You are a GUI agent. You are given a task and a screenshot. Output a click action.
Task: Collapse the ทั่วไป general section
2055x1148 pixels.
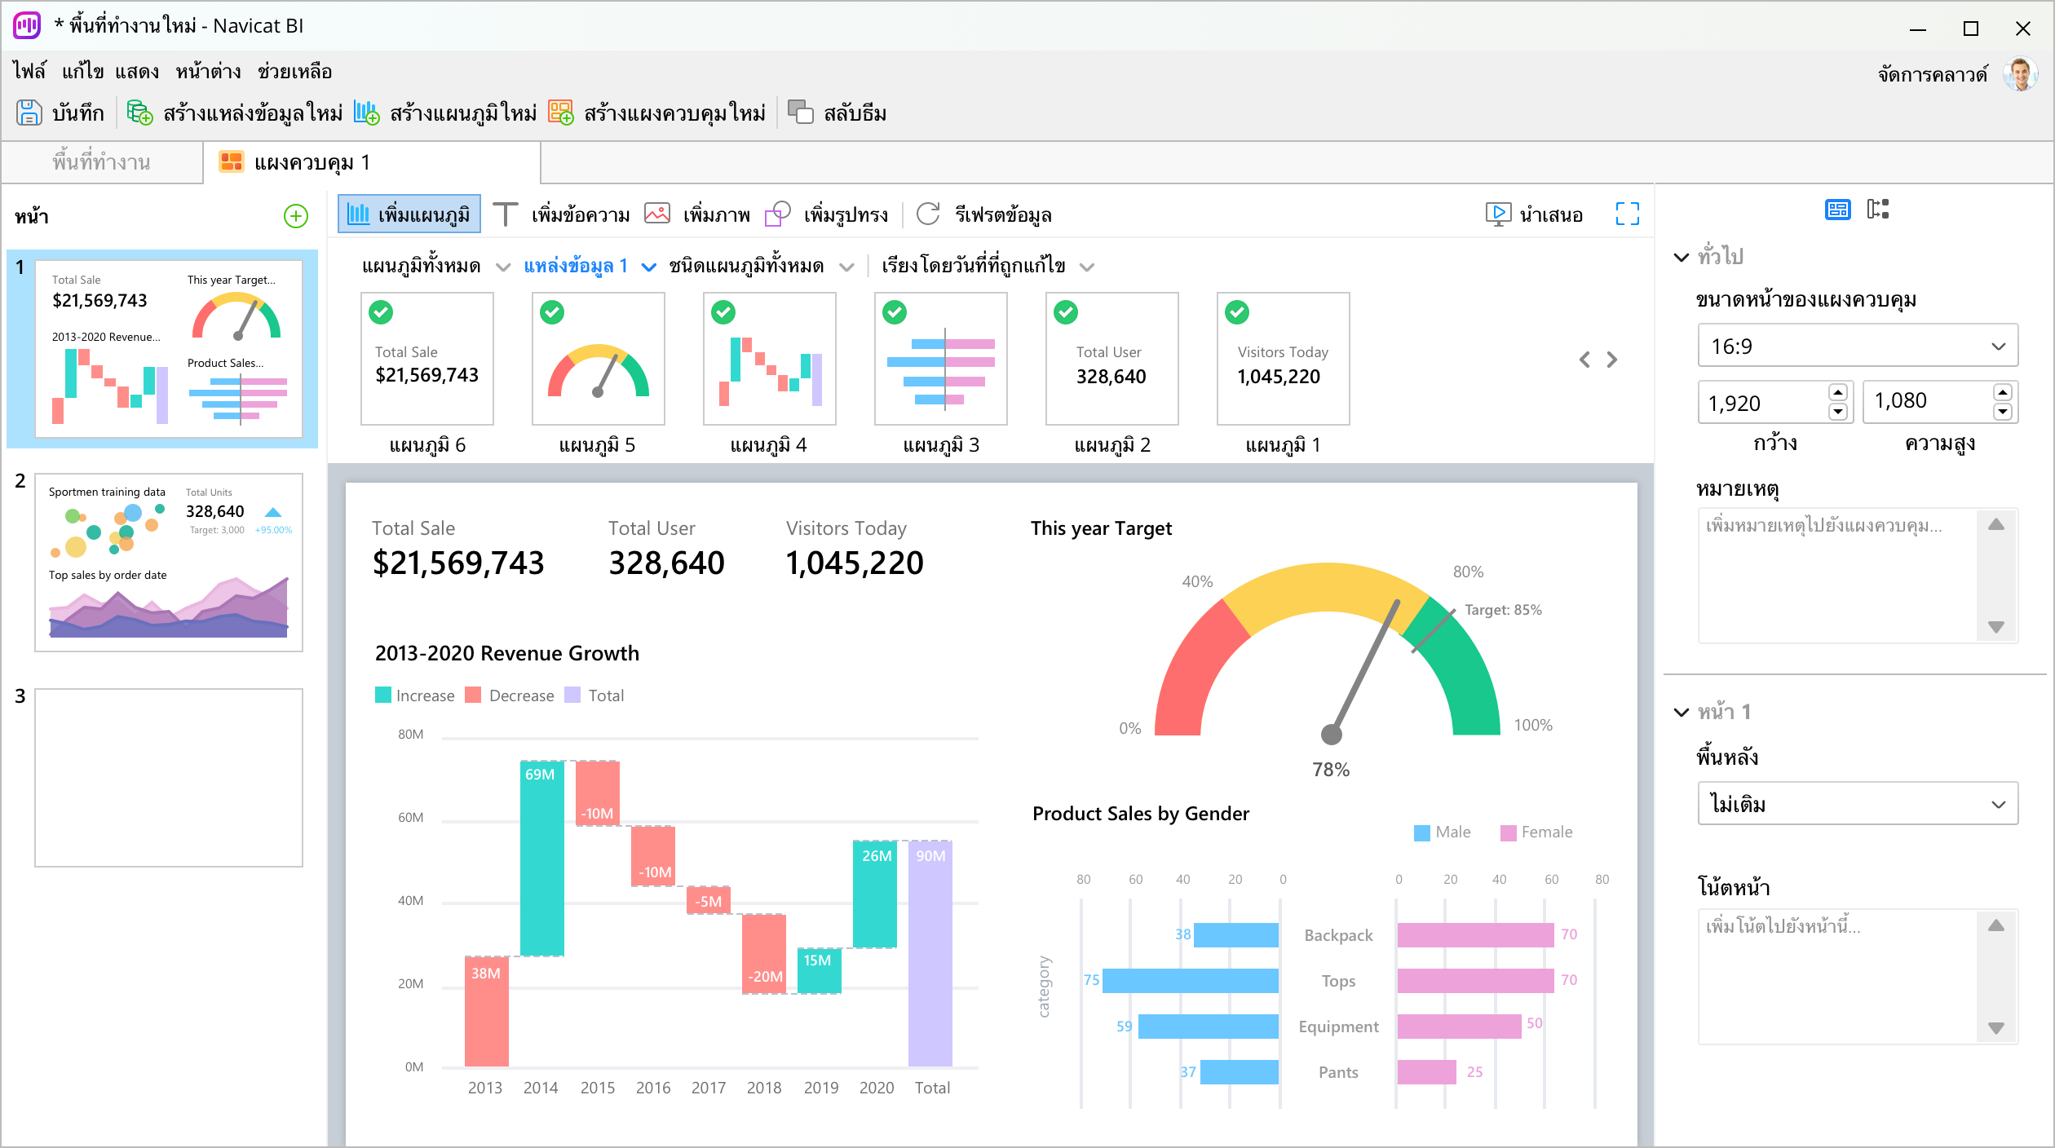pos(1681,257)
